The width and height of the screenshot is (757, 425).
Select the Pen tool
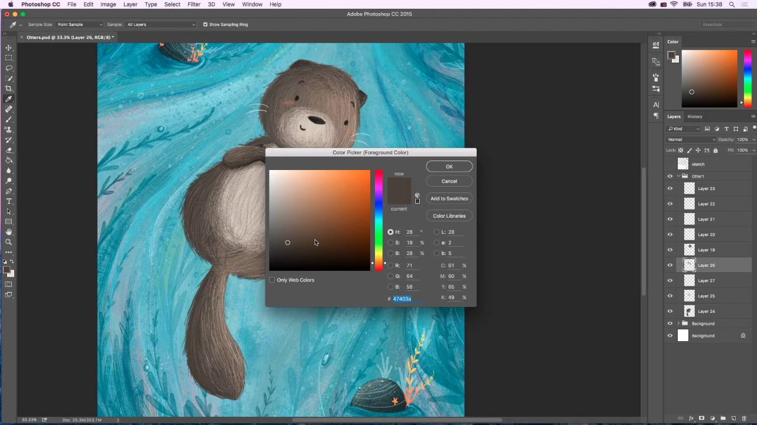(x=9, y=191)
